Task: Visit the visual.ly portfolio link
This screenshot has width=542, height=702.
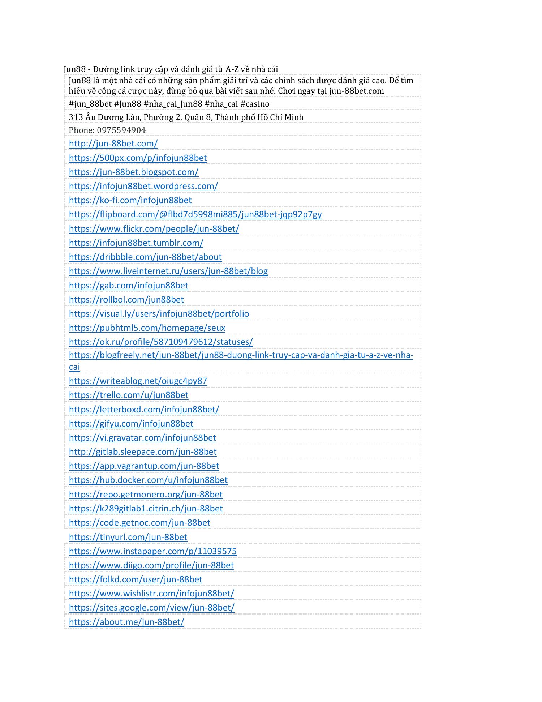Action: pyautogui.click(x=159, y=314)
